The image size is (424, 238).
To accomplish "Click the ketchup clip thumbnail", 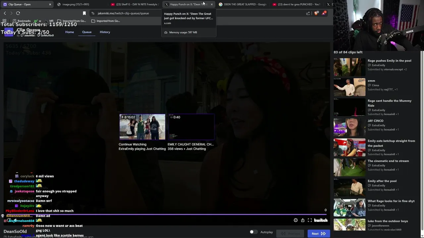I will pos(349,147).
